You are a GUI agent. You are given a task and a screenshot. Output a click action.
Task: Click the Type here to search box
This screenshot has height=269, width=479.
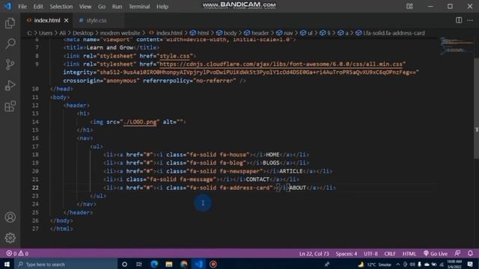point(66,264)
